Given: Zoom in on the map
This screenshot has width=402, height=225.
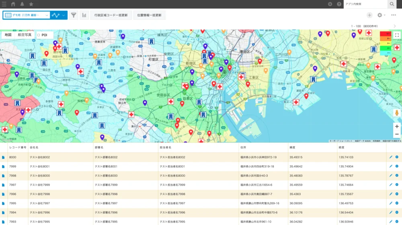Looking at the screenshot, I should tap(397, 126).
